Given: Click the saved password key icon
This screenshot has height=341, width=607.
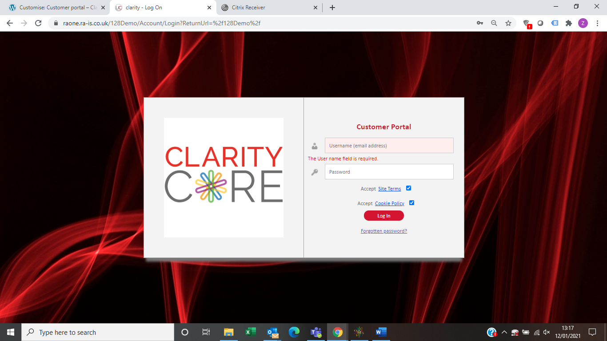Looking at the screenshot, I should coord(480,23).
